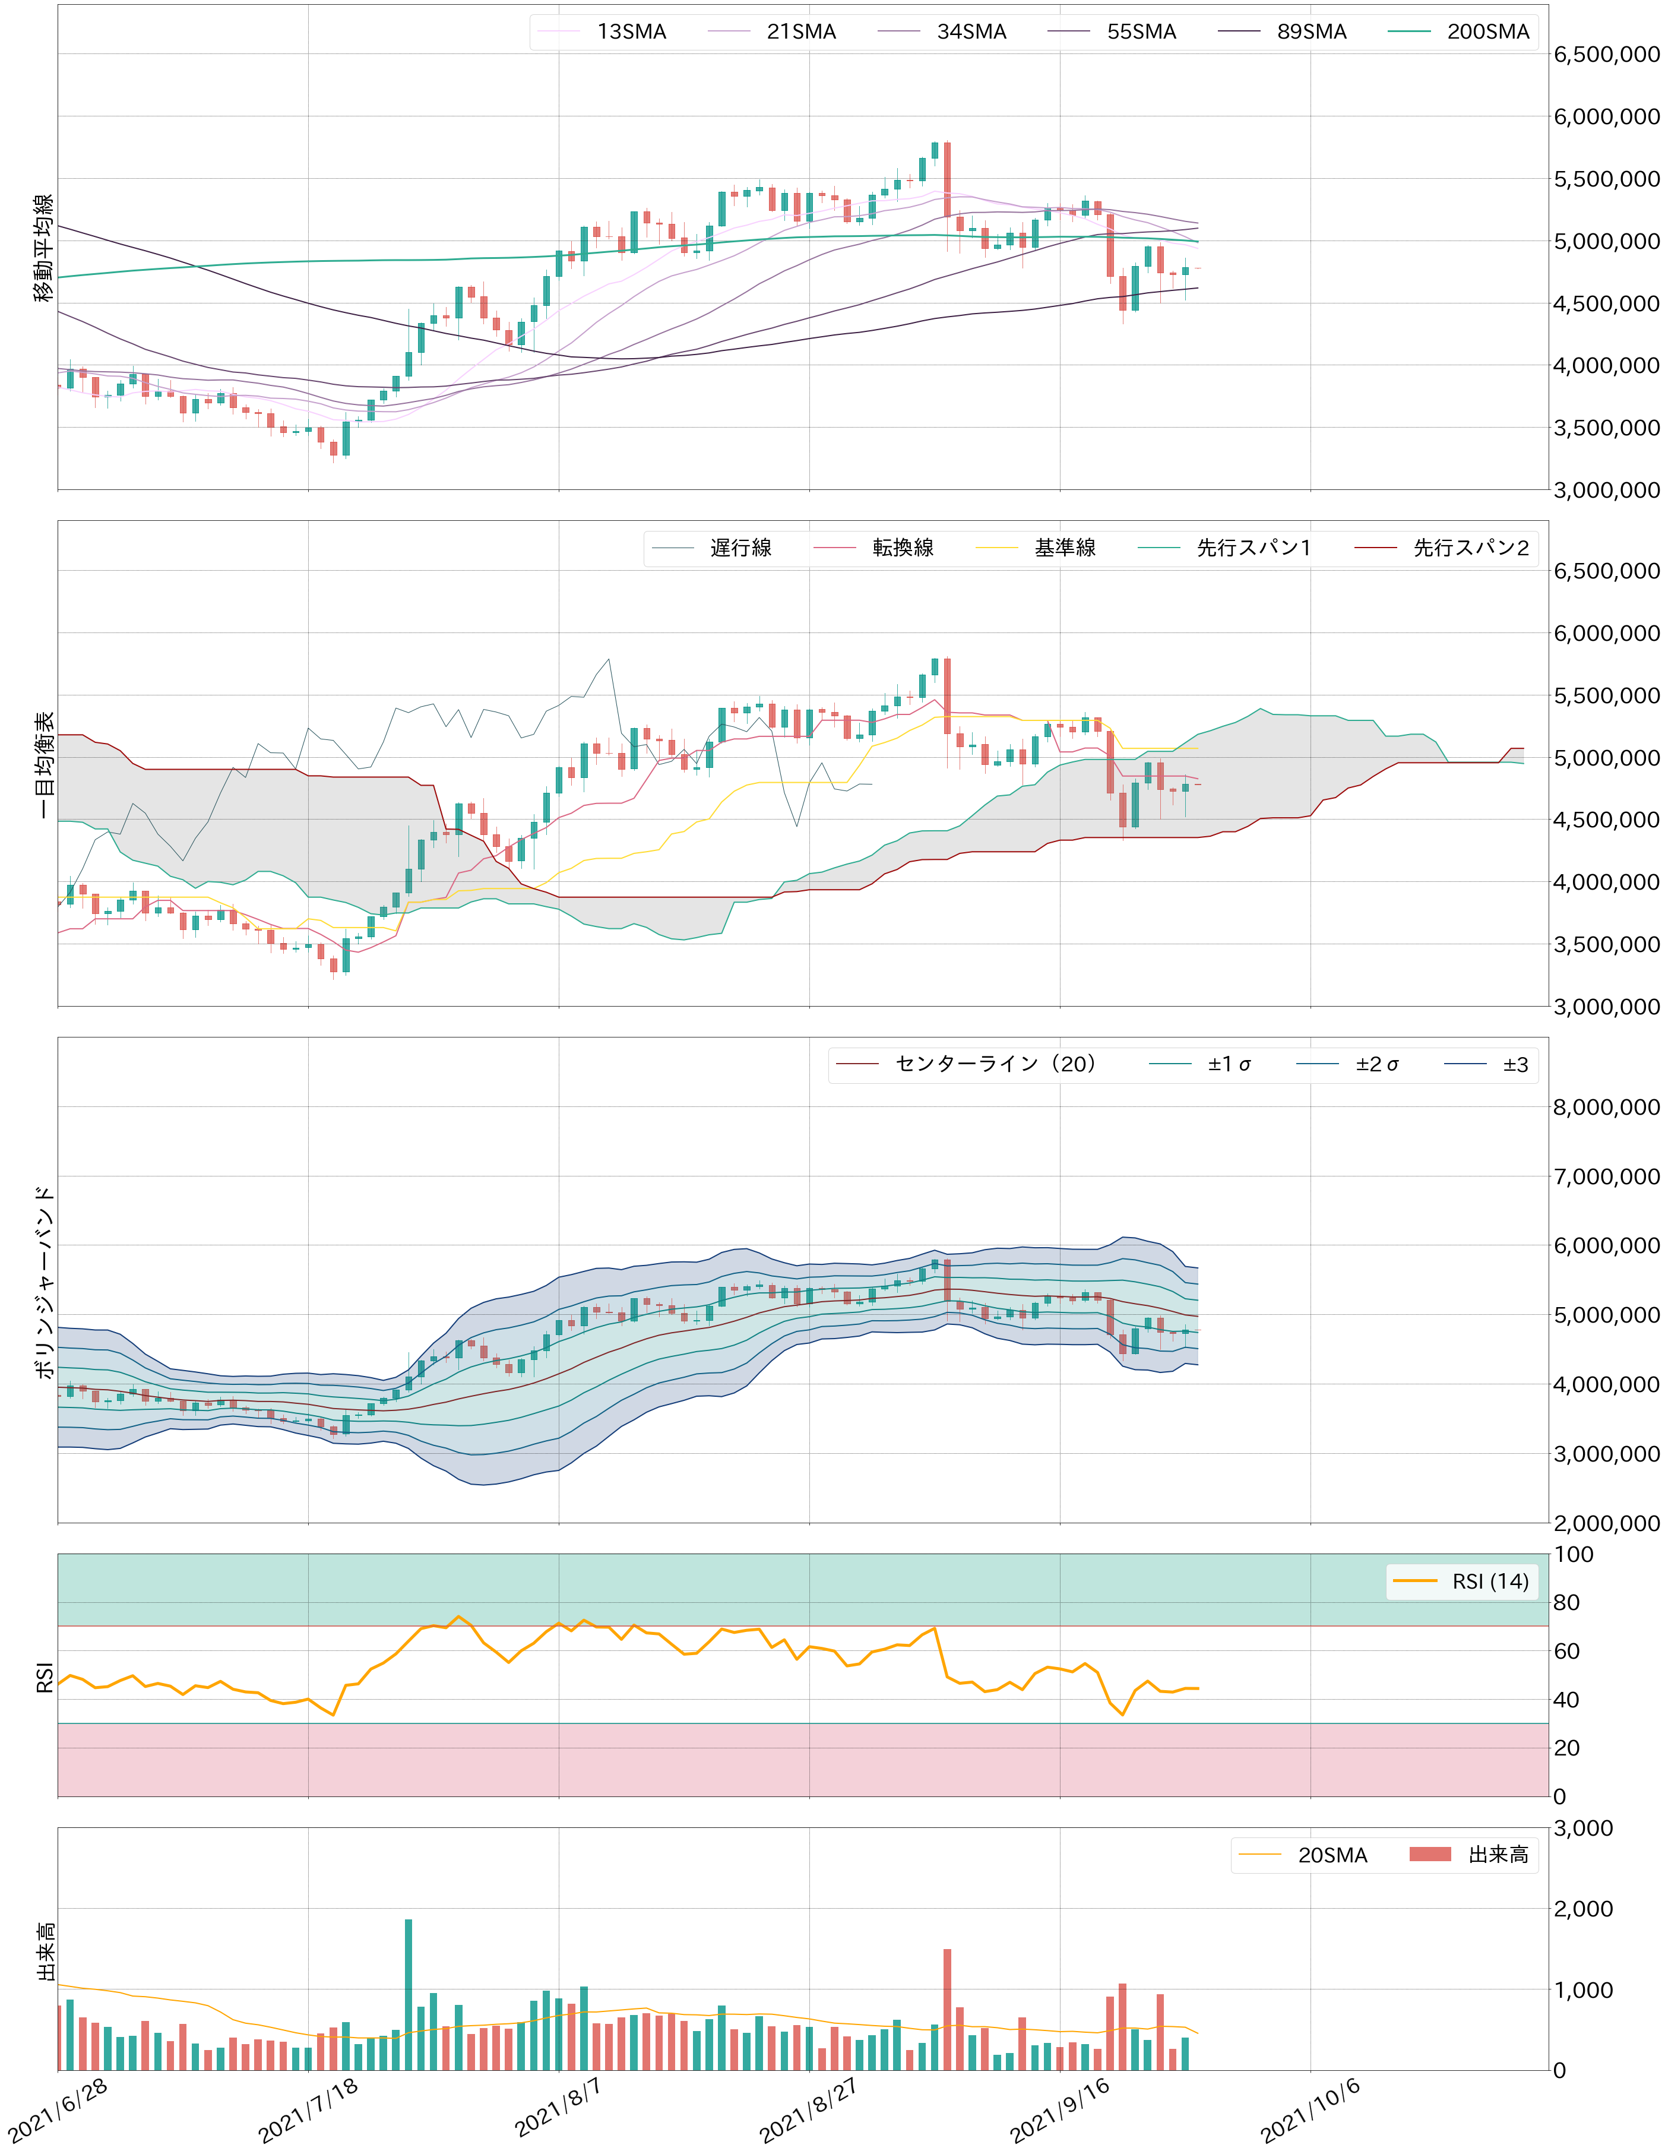Click the 一目均衡表 y-axis title
This screenshot has width=1665, height=2151.
(x=45, y=764)
